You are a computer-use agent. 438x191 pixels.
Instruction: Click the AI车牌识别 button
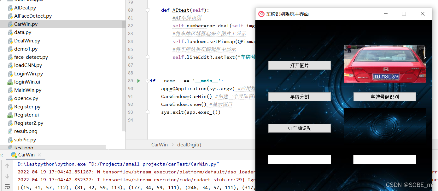pyautogui.click(x=299, y=128)
